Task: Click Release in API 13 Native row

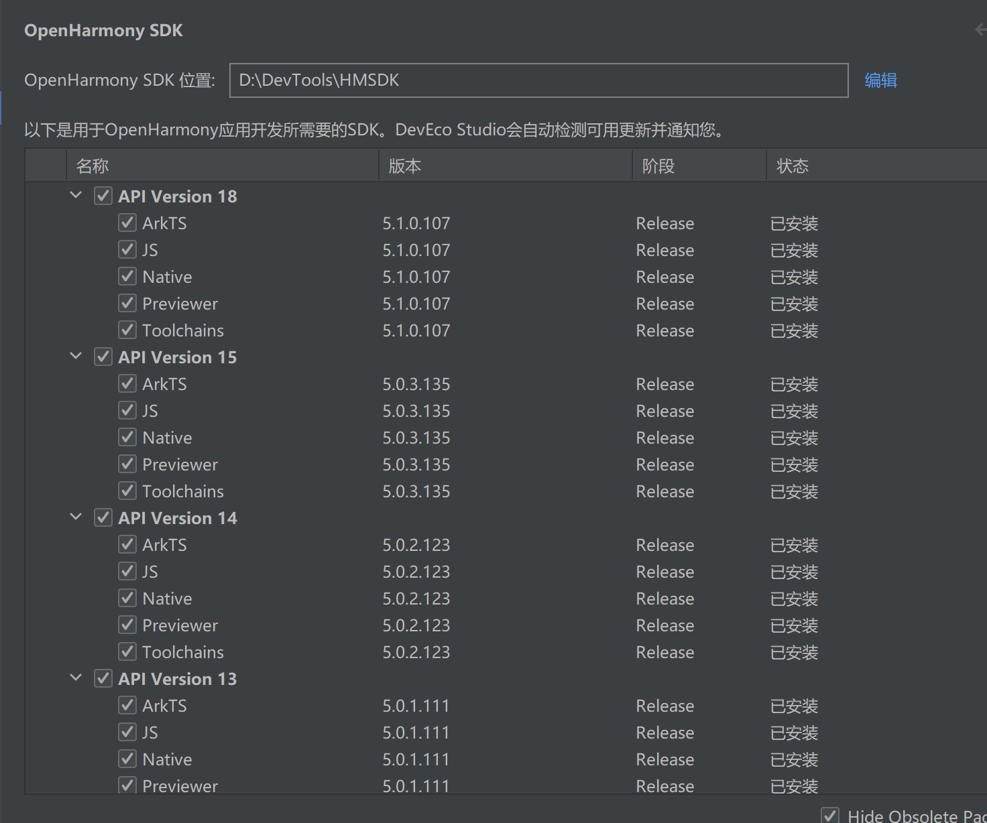Action: coord(665,759)
